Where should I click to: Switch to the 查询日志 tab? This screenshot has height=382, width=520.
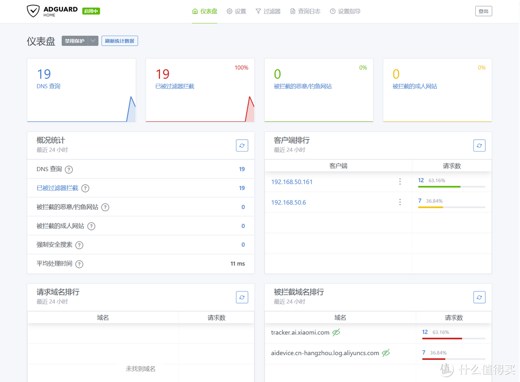305,11
